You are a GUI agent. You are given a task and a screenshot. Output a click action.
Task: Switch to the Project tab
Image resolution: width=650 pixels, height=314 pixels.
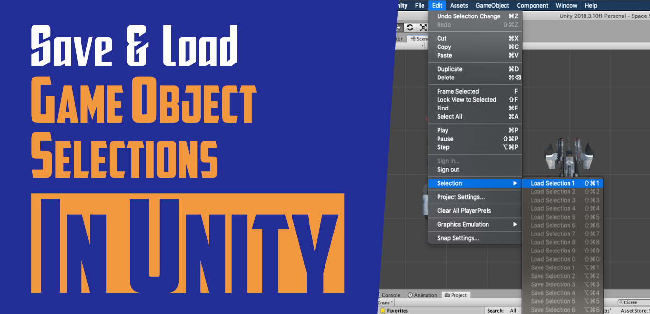pos(455,295)
